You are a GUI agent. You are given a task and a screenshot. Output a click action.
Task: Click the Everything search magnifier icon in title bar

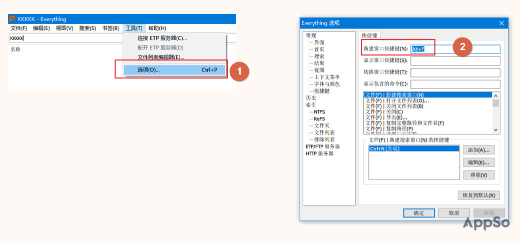tap(12, 19)
